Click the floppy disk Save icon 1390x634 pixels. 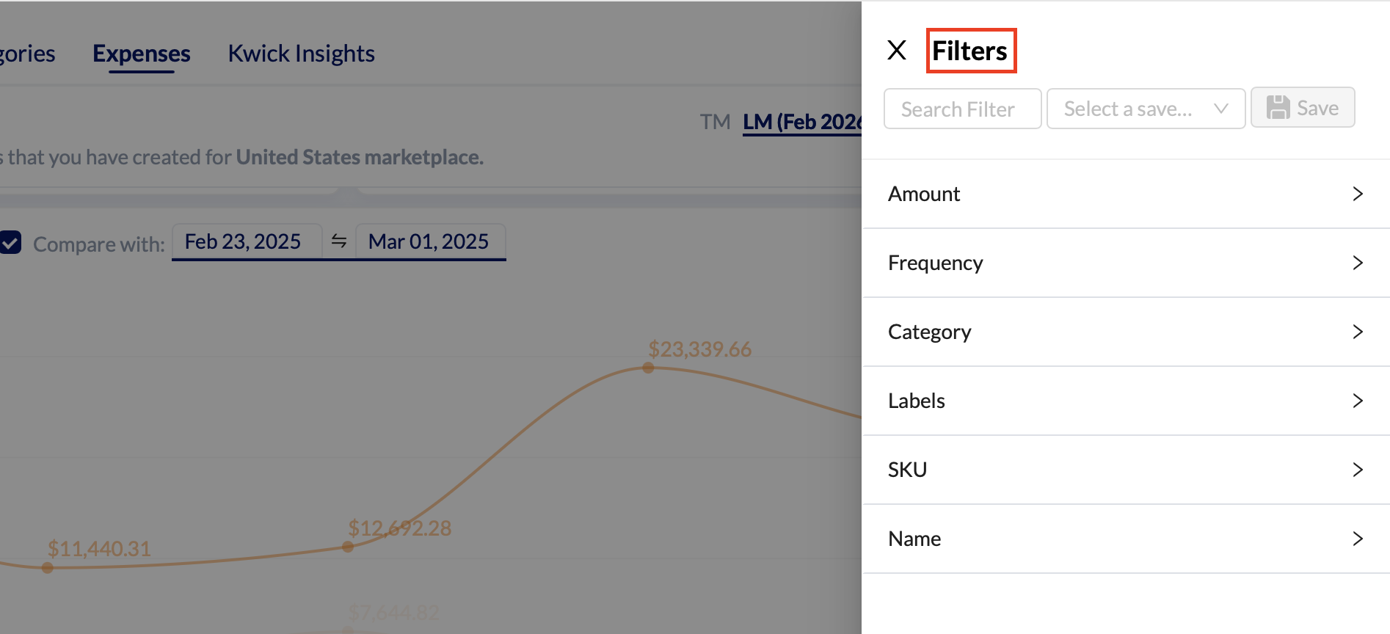1278,108
